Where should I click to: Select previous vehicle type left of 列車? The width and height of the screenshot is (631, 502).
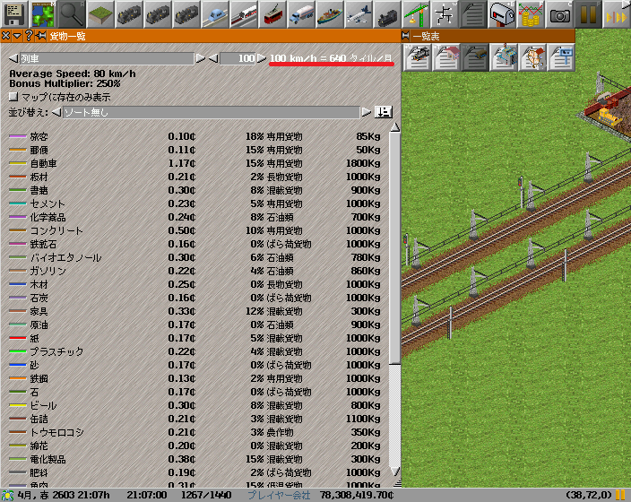click(13, 58)
